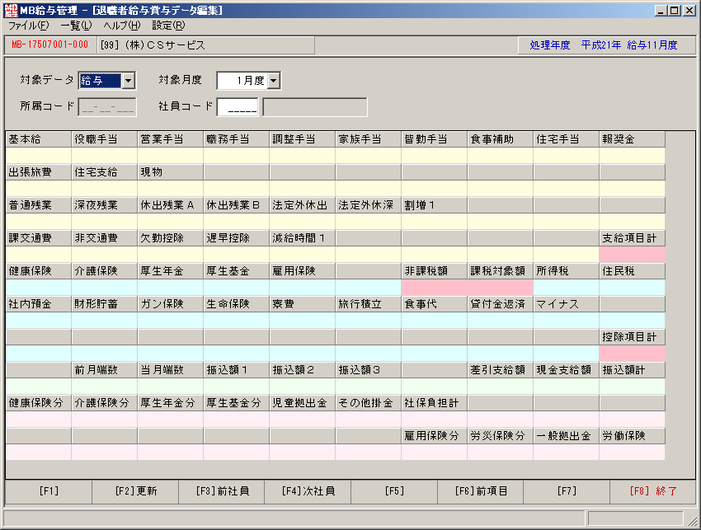
Task: Click the 健康保険 label cell
Action: click(x=39, y=271)
